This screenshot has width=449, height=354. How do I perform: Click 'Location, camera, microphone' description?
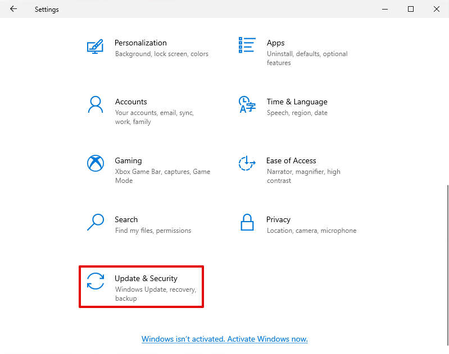coord(311,231)
